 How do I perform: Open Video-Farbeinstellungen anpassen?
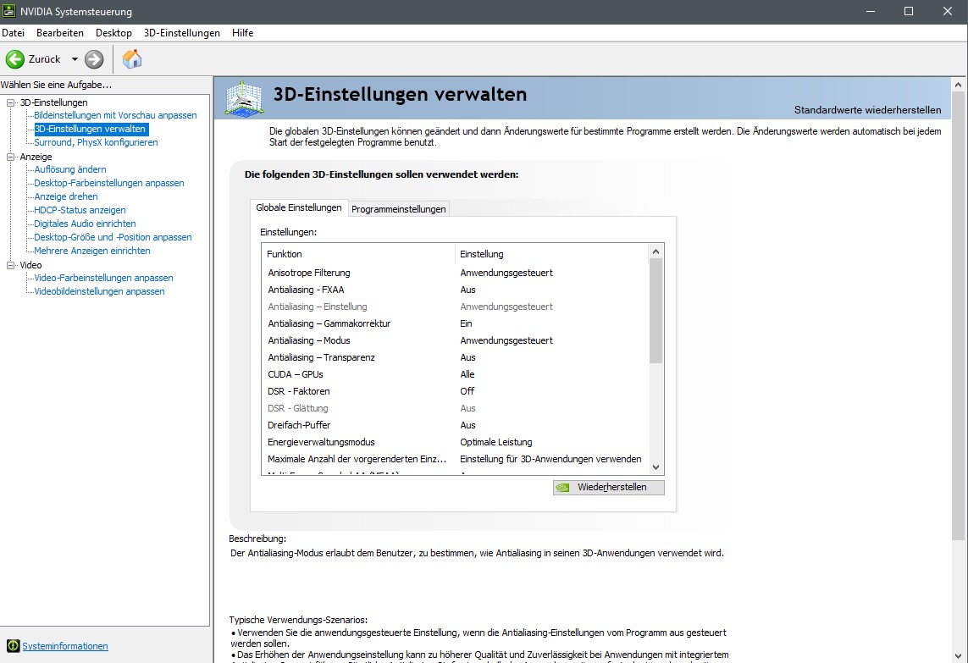(x=103, y=278)
